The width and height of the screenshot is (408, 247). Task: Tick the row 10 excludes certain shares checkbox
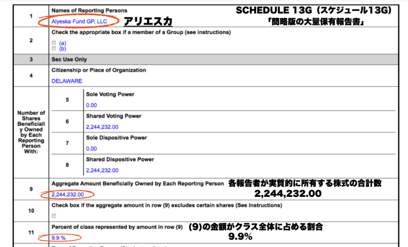pos(54,216)
